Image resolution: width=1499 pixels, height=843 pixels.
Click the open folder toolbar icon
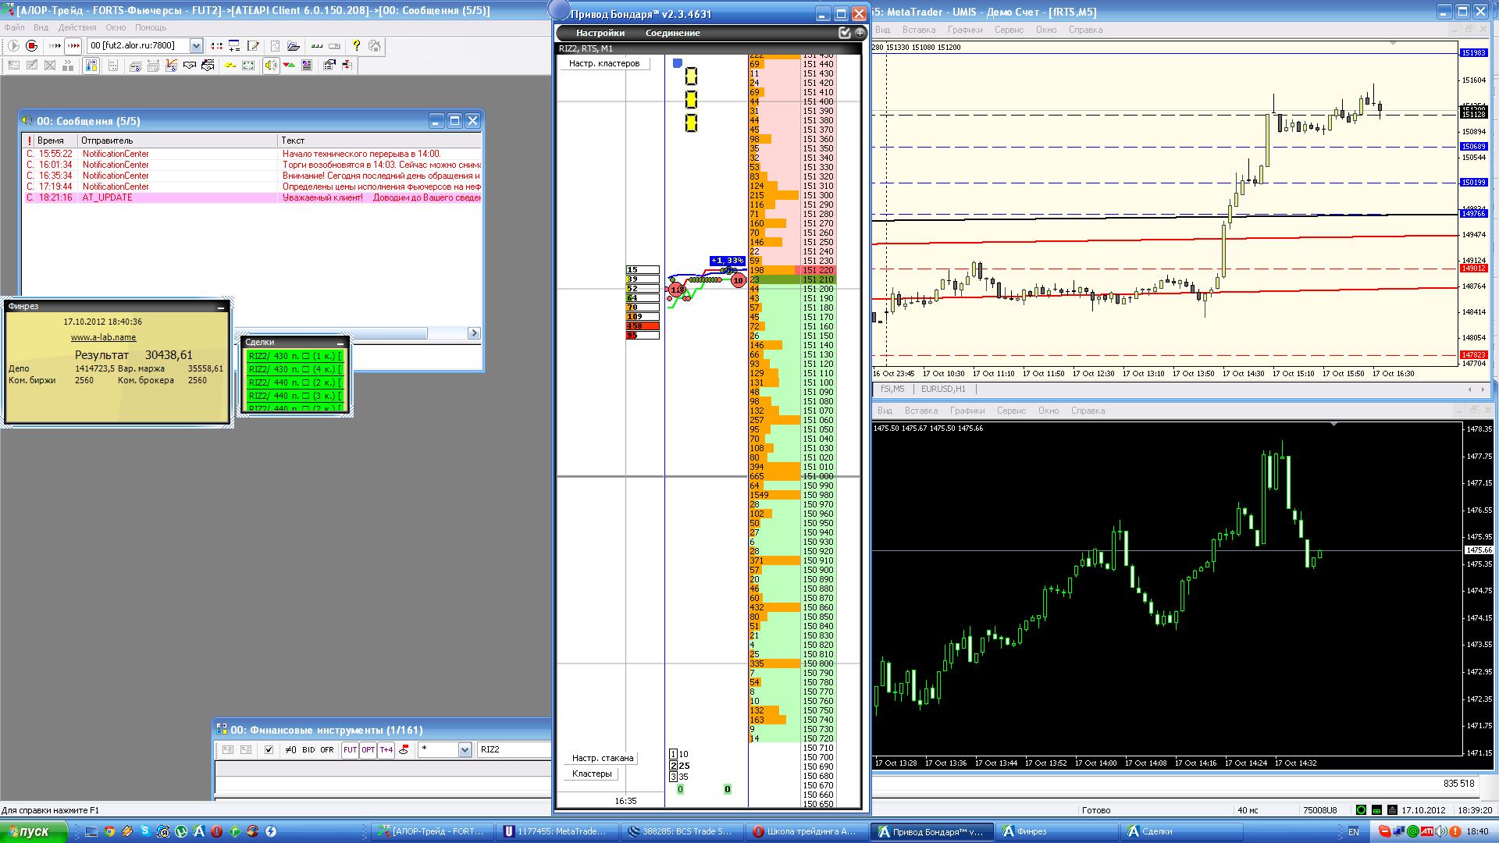(294, 46)
